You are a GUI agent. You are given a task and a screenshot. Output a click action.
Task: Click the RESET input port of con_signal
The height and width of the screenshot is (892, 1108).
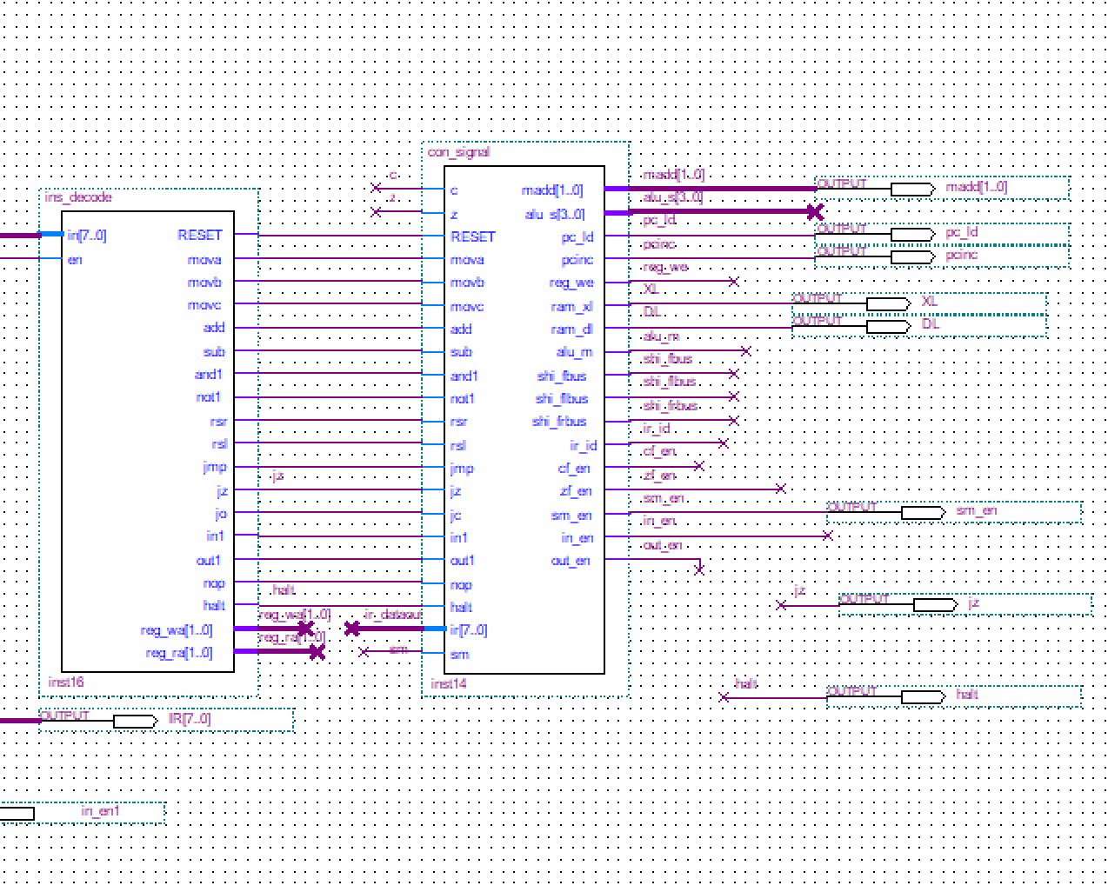pyautogui.click(x=473, y=236)
